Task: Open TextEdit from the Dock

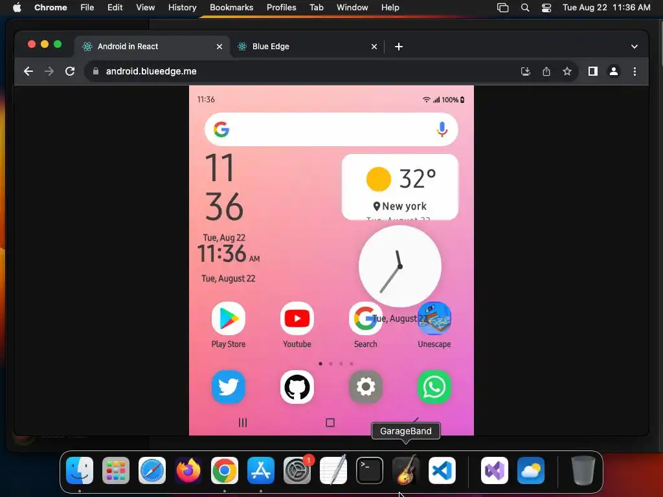Action: coord(333,470)
